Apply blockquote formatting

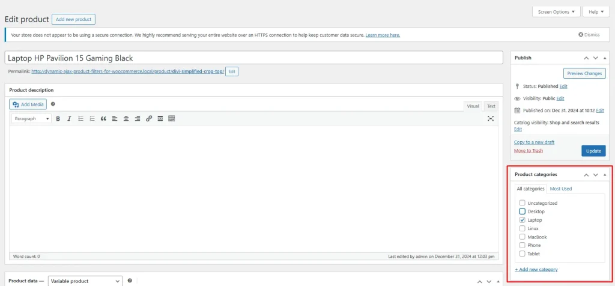[103, 118]
